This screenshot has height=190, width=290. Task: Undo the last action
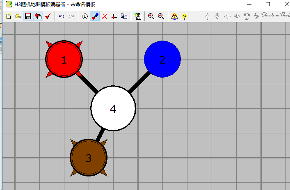(62, 16)
